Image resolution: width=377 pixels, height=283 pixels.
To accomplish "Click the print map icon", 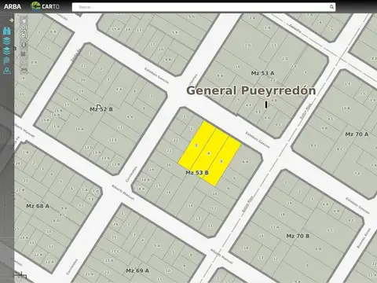I will (x=24, y=70).
